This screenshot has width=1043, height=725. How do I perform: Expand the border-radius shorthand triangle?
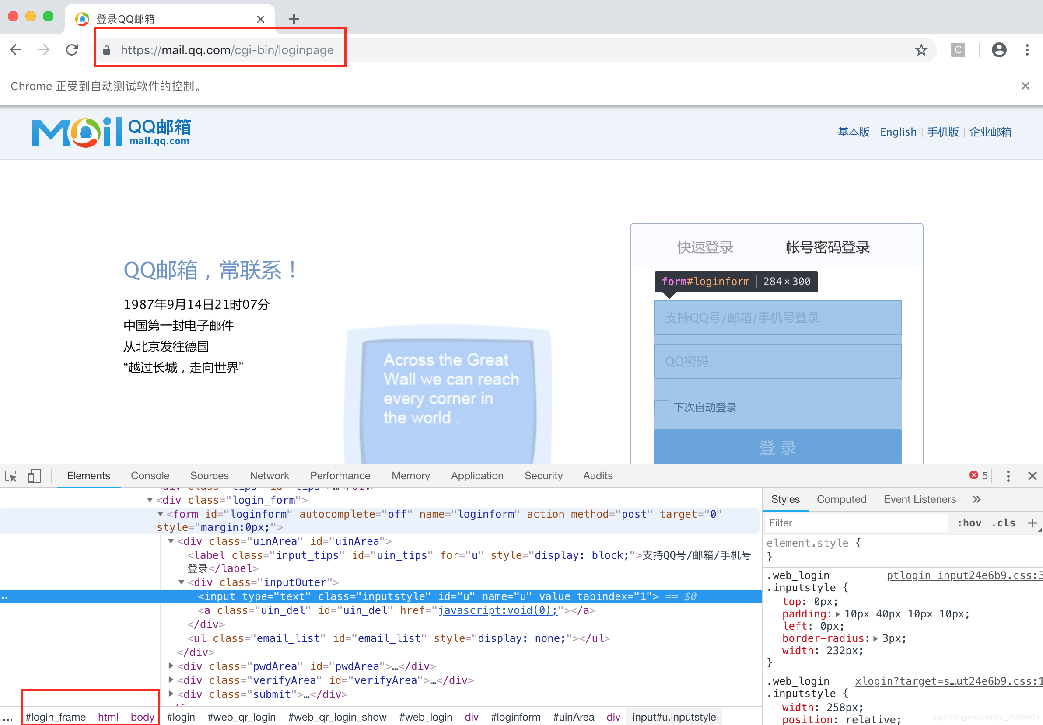(875, 639)
